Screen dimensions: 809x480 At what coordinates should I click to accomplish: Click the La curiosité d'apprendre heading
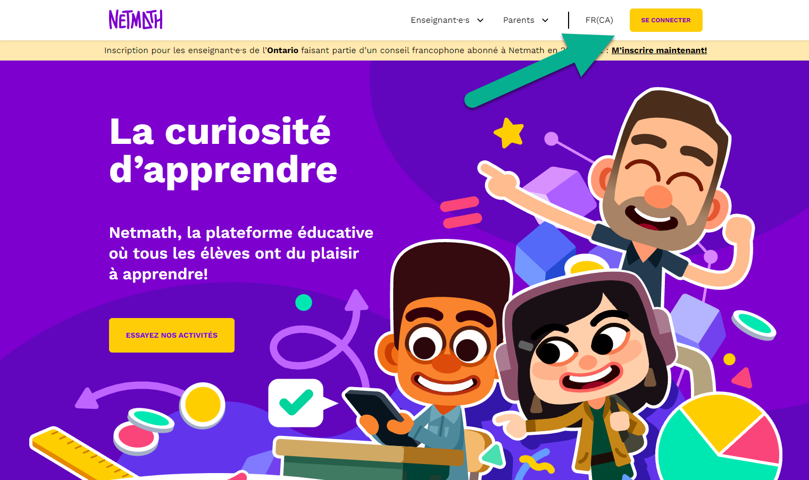pyautogui.click(x=223, y=151)
